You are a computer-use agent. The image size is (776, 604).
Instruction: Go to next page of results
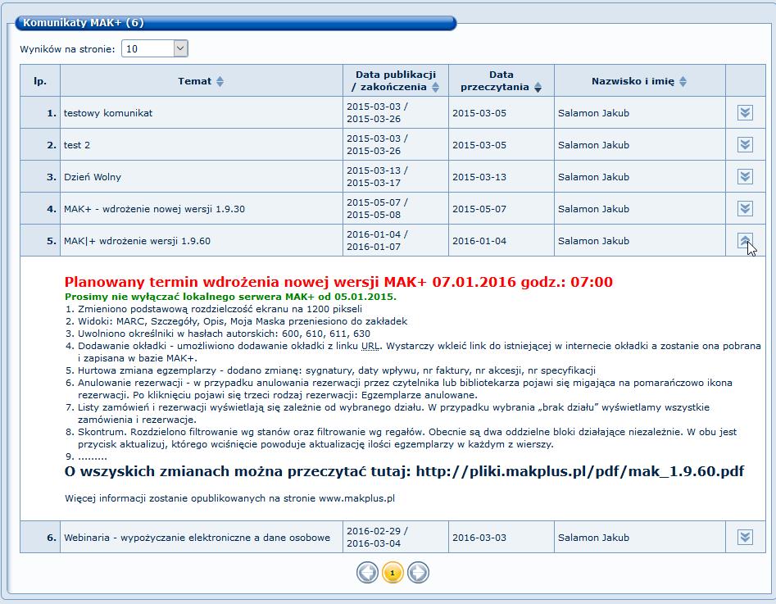pos(418,573)
